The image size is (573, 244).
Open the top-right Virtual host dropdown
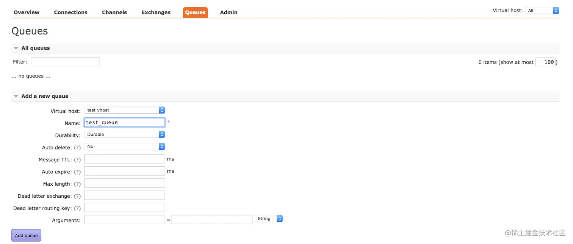point(542,11)
